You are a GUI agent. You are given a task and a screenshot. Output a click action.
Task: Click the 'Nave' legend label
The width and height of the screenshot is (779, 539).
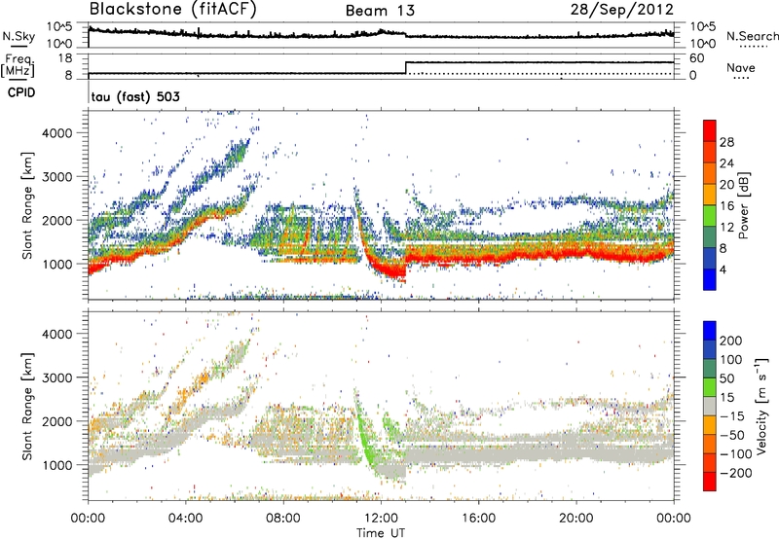[741, 67]
